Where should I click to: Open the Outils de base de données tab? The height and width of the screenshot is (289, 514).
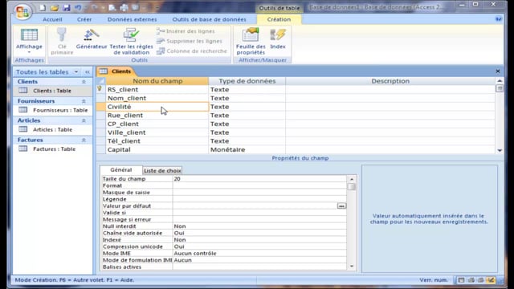click(x=209, y=19)
